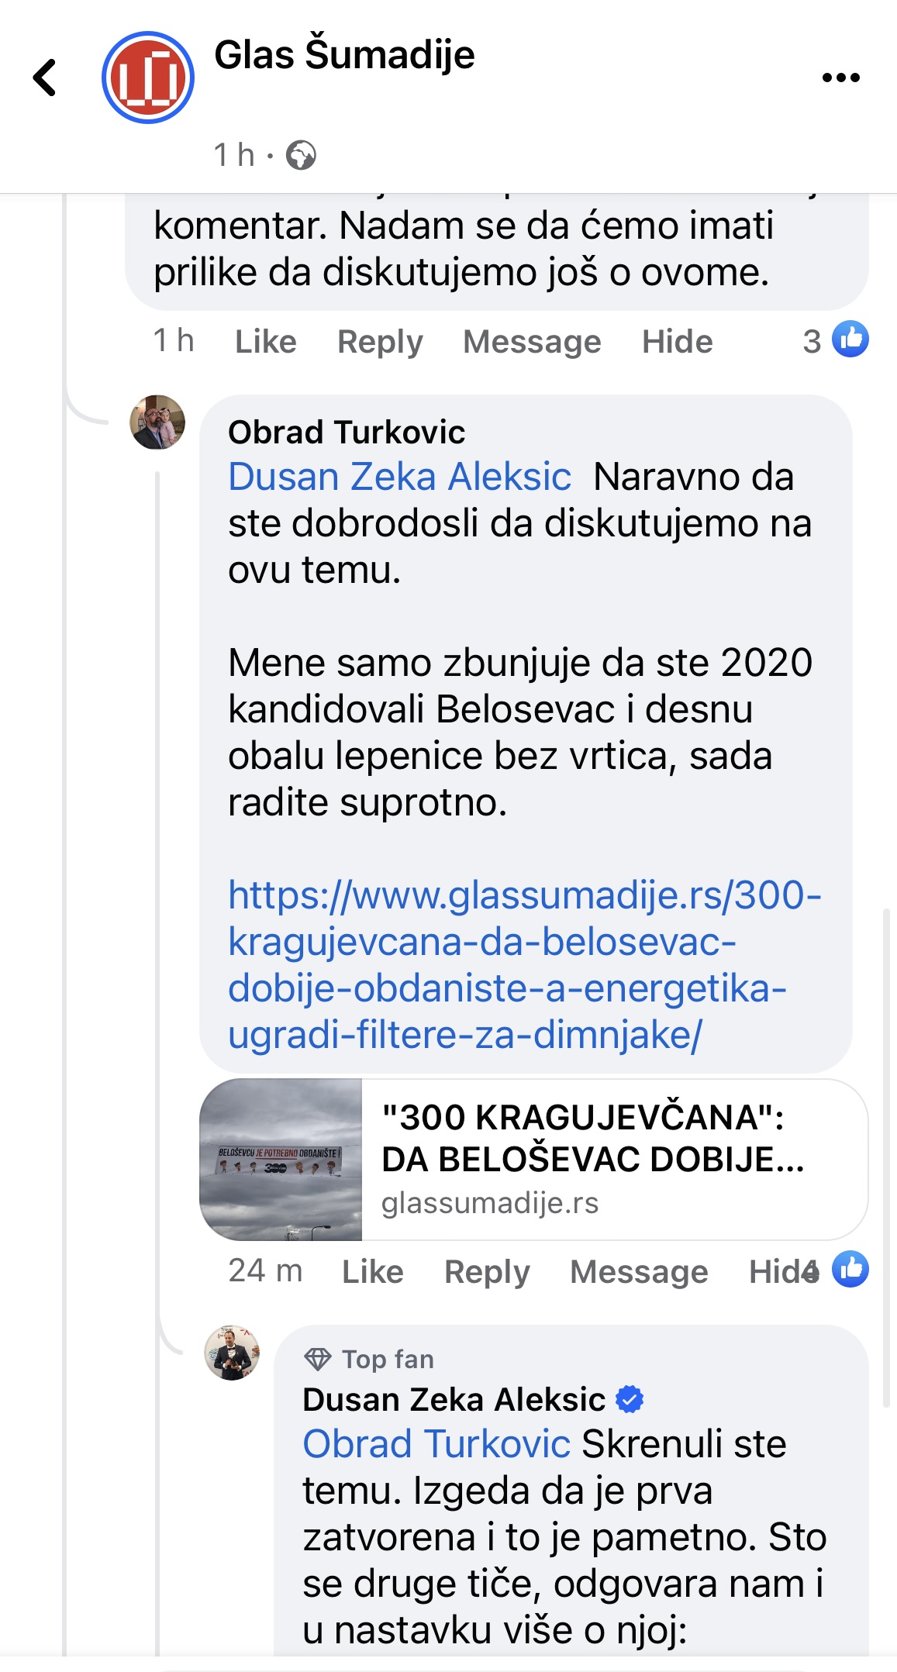Open the Beloševac banner article thumbnail
897x1672 pixels.
281,1160
